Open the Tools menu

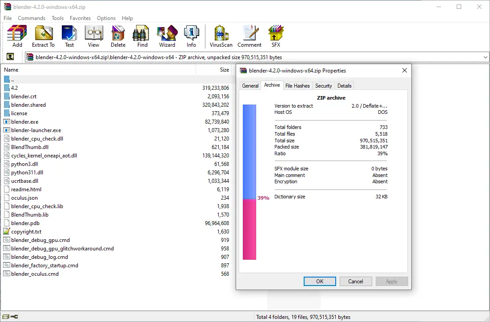click(x=57, y=18)
